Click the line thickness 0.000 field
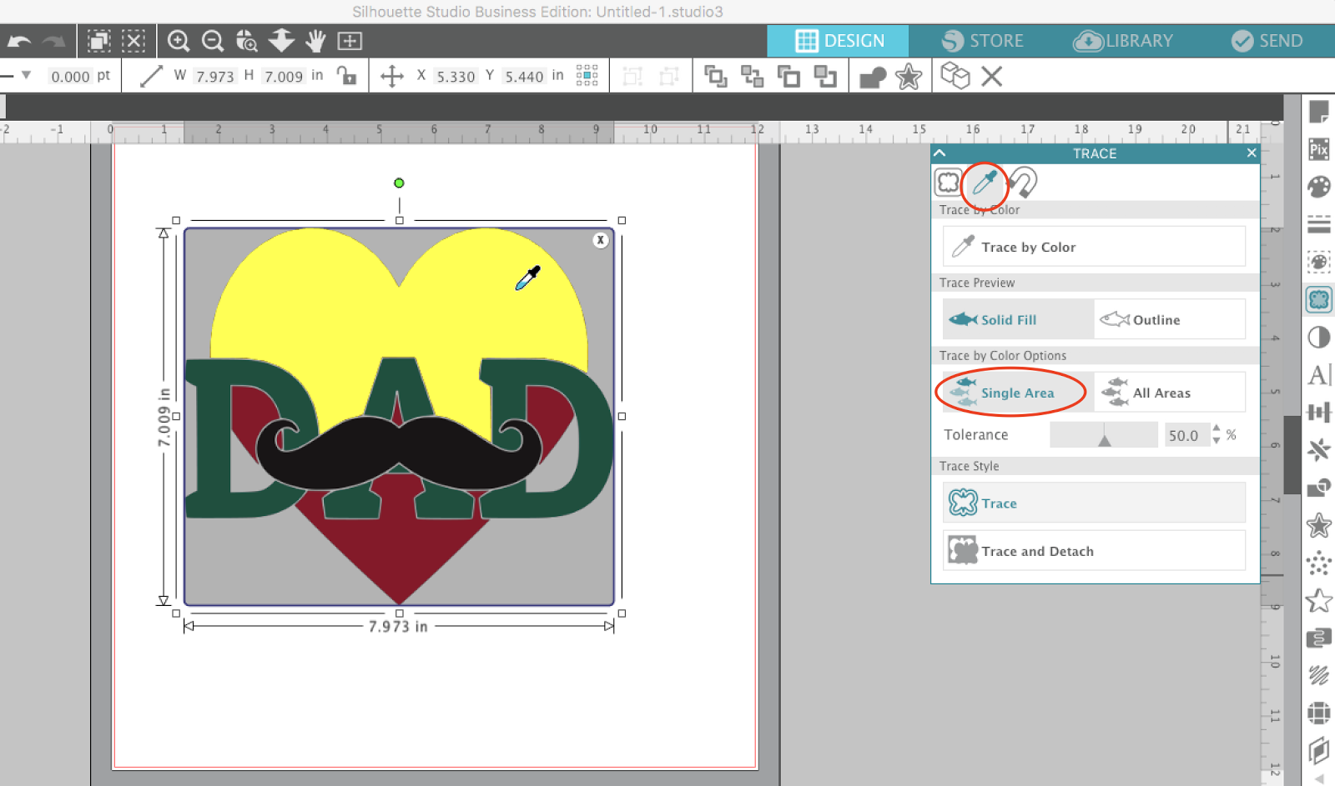 coord(70,77)
